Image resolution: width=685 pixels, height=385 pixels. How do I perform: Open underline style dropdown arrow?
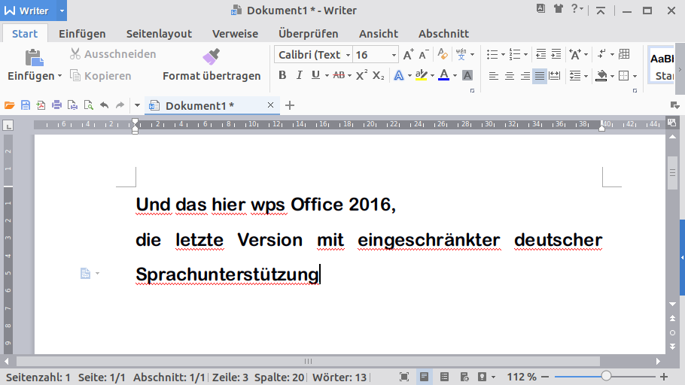pyautogui.click(x=327, y=76)
